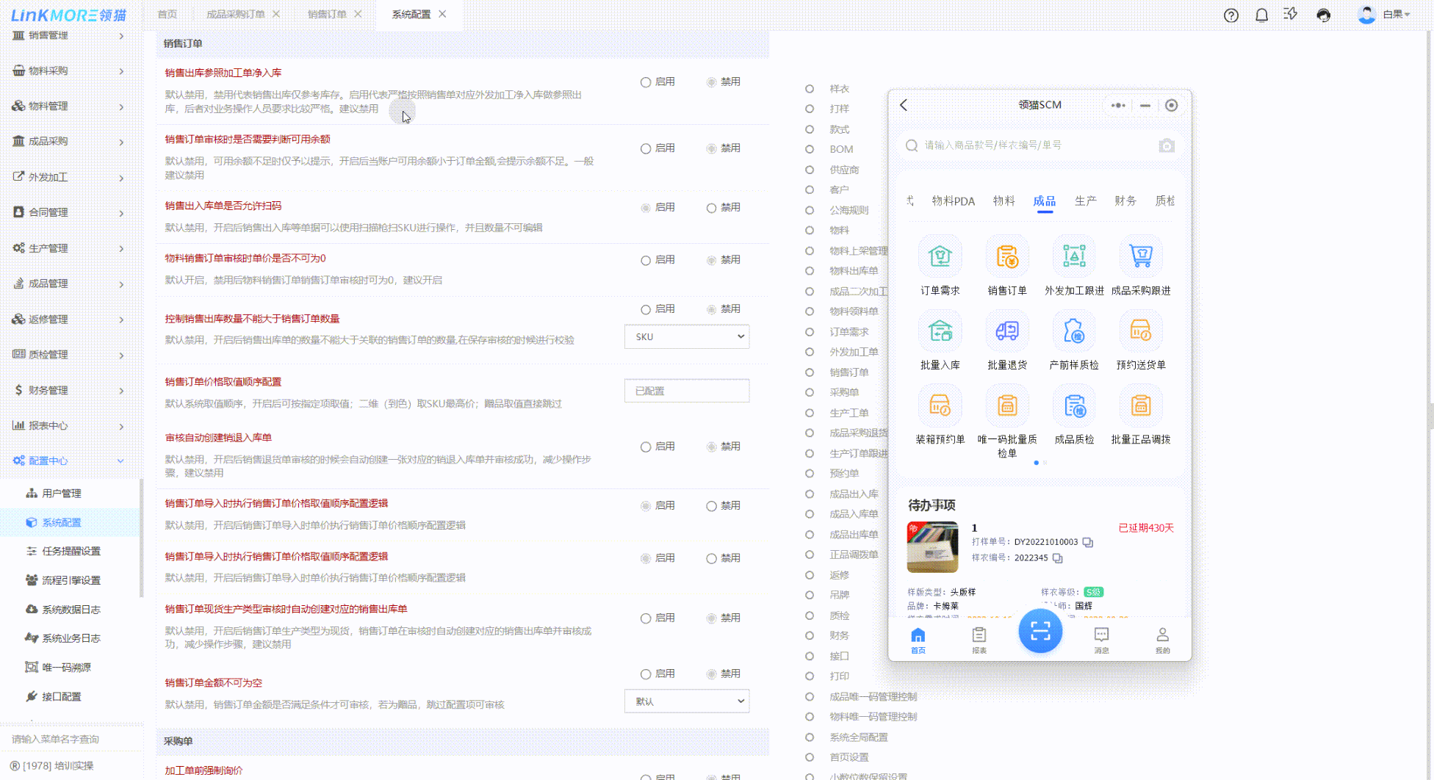Screen dimensions: 1434x780
Task: Switch to the 成品采购订单 tab
Action: [x=235, y=14]
